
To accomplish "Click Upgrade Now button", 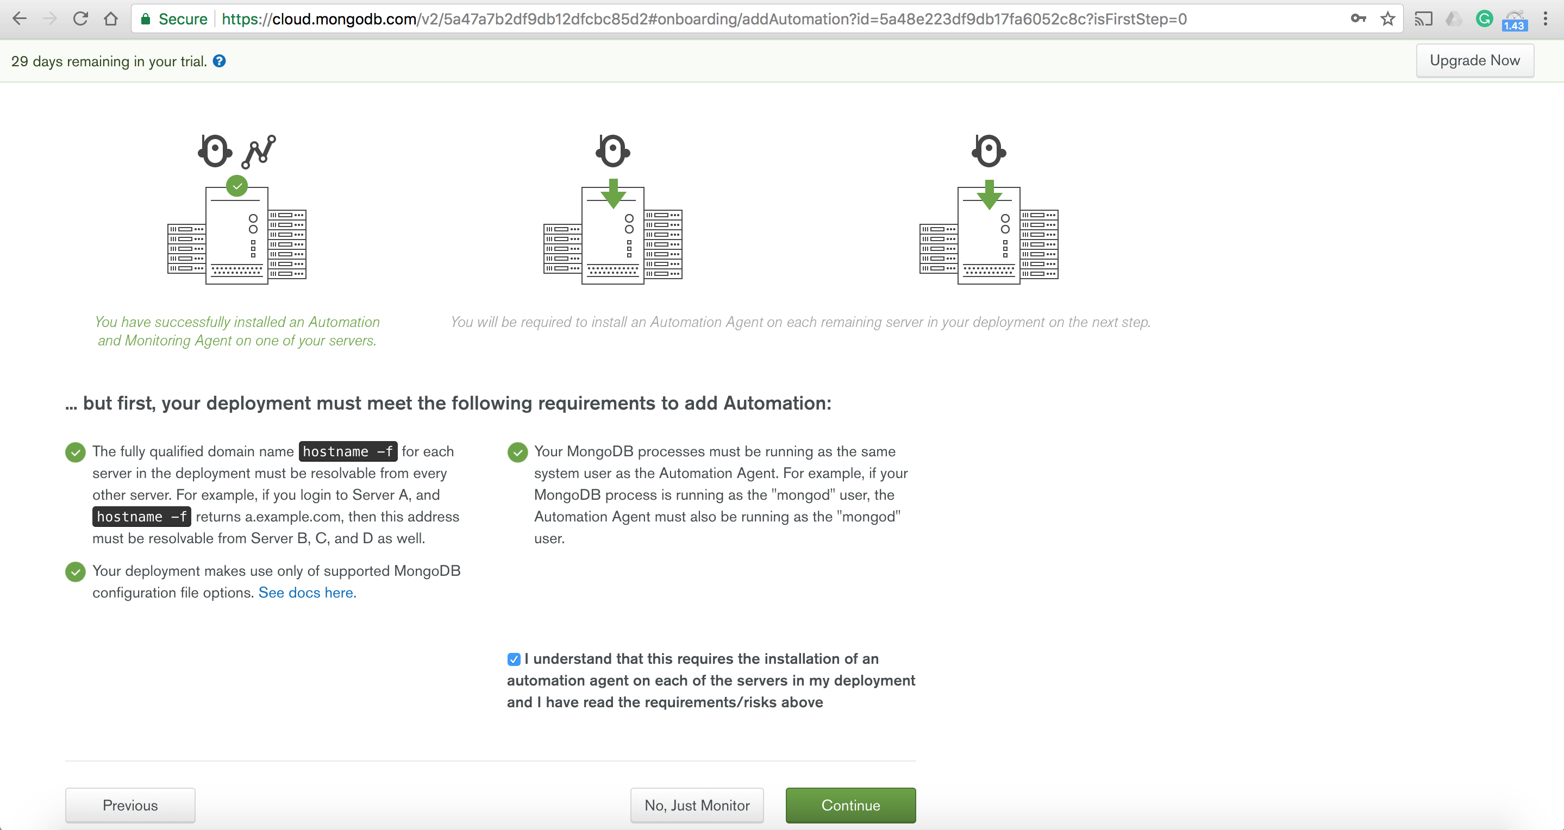I will tap(1474, 60).
